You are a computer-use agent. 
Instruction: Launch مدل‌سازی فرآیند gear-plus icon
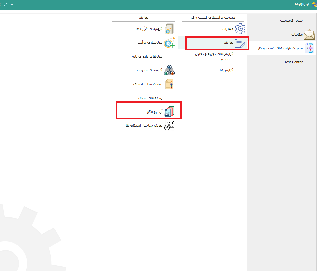(169, 43)
